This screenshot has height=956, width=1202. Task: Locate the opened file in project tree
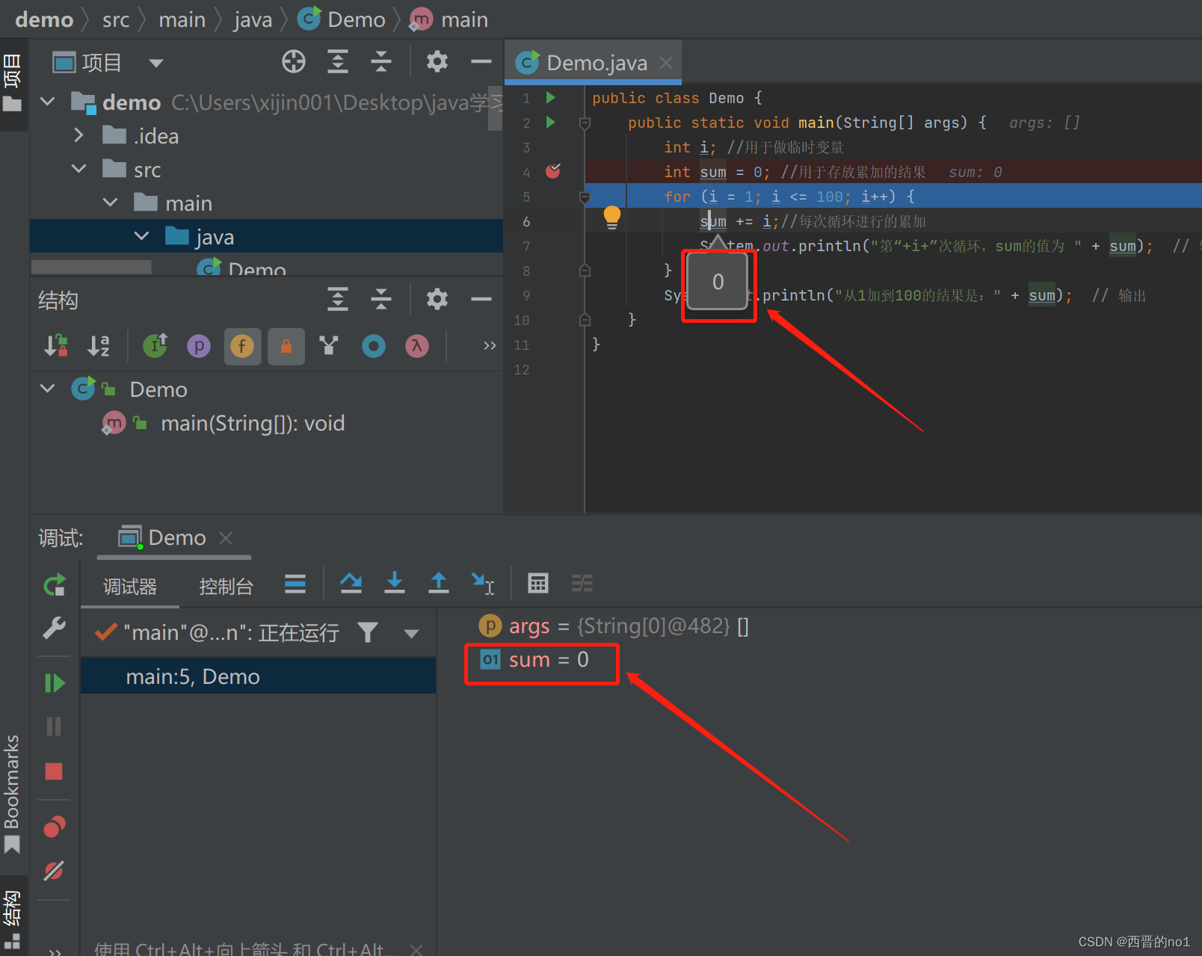(x=294, y=62)
